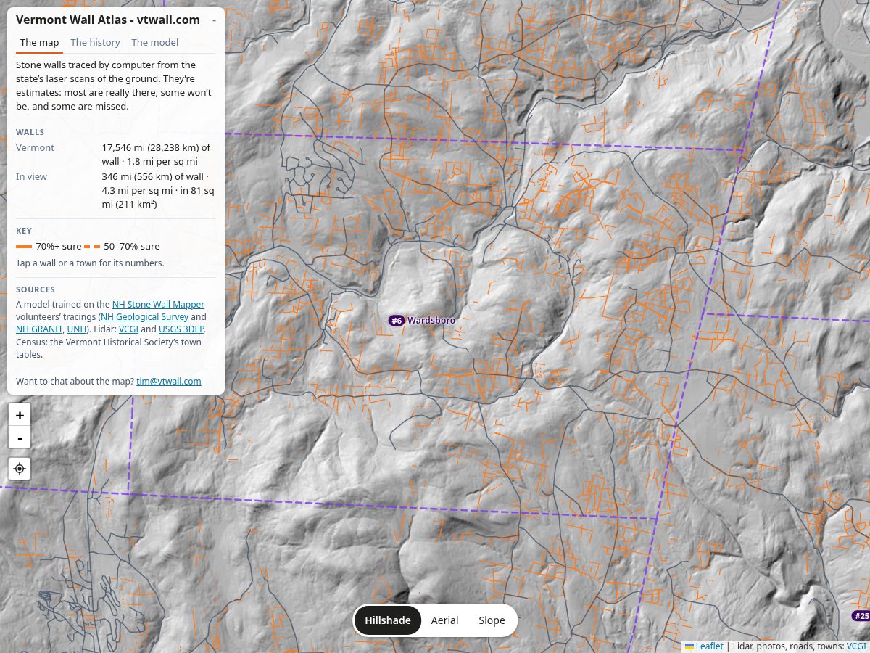Open the USGS 3DEP link

click(x=181, y=329)
